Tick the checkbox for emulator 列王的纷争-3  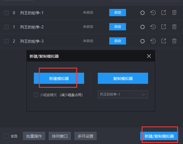click(6, 41)
